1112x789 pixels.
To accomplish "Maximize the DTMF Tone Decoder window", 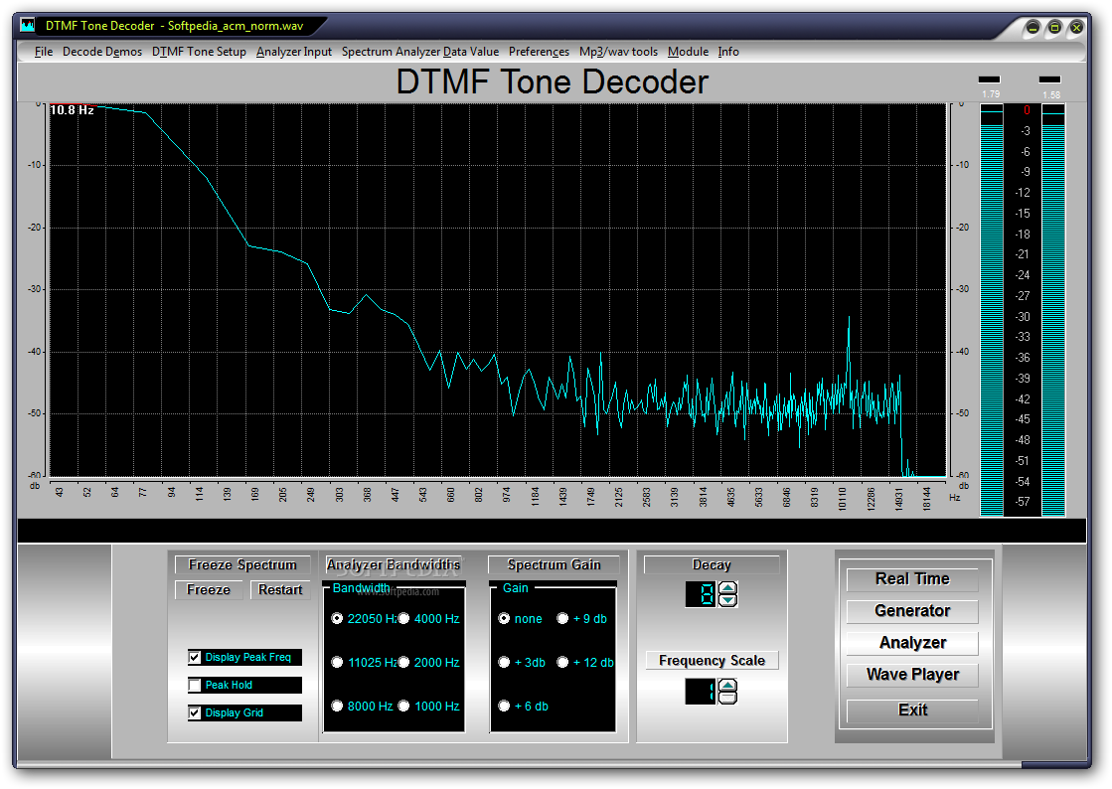I will tap(1054, 28).
